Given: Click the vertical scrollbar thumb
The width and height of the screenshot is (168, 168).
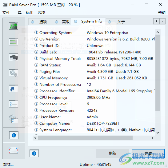Looking at the screenshot, I should pyautogui.click(x=158, y=73).
